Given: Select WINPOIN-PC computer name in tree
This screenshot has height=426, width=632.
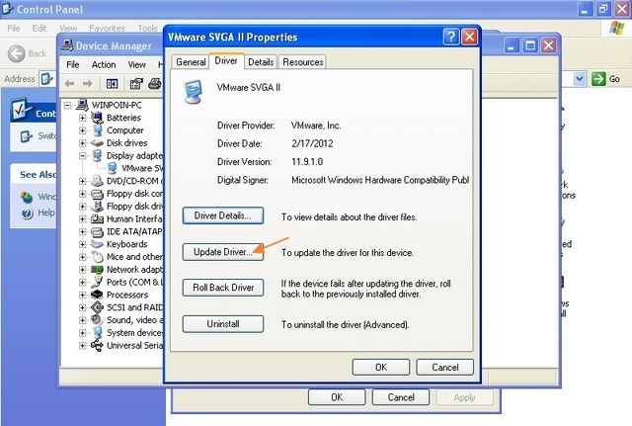Looking at the screenshot, I should [117, 106].
